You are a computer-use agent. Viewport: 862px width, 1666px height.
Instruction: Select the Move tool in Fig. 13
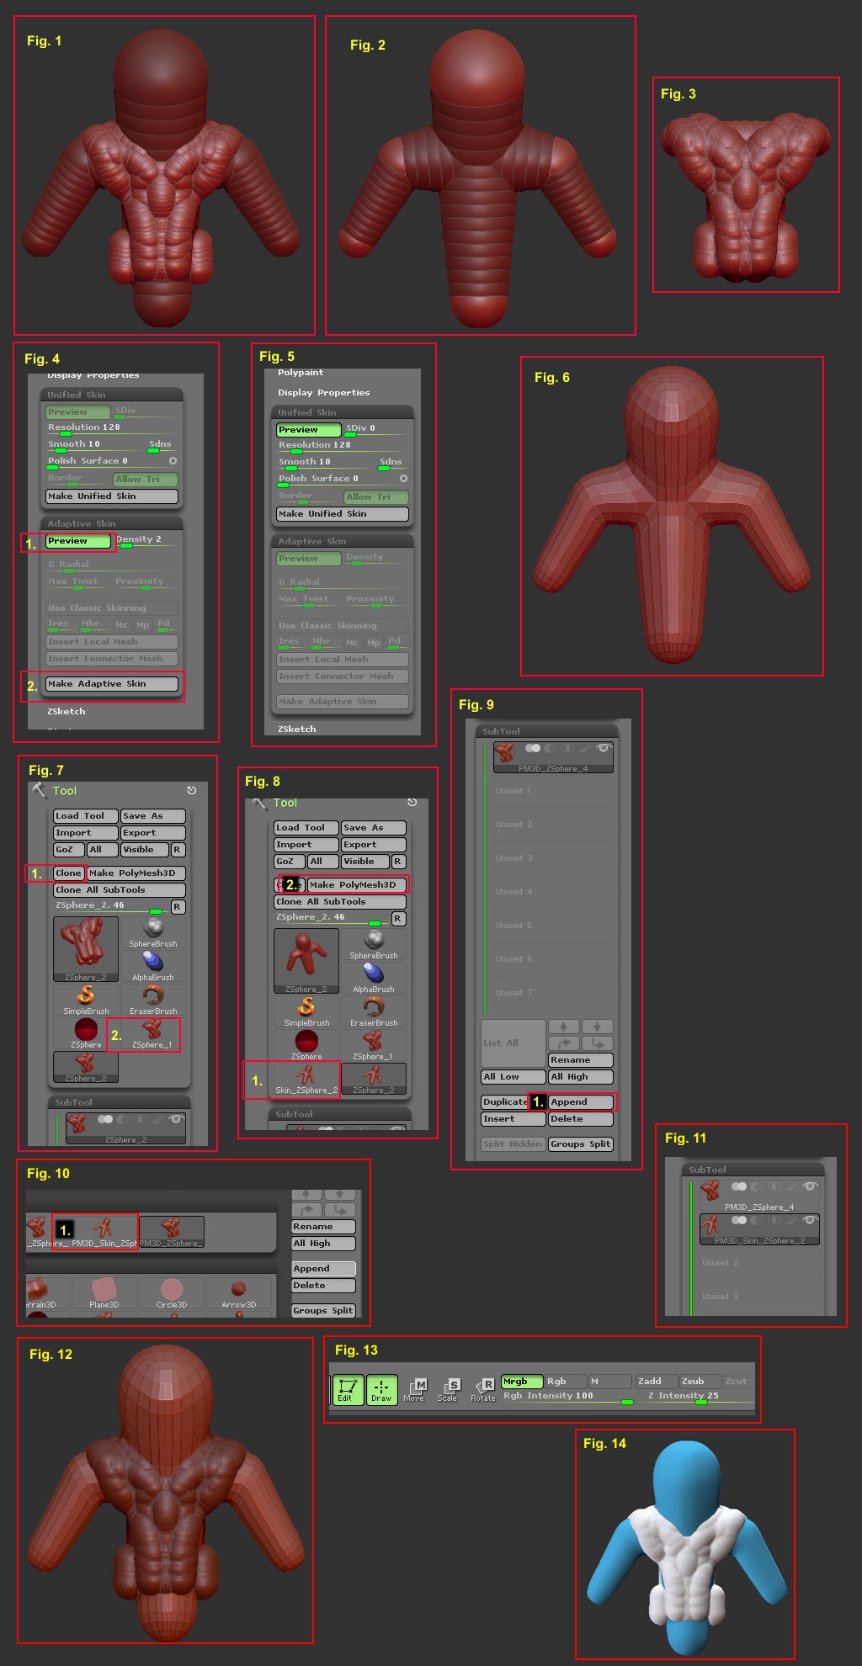(x=414, y=1390)
